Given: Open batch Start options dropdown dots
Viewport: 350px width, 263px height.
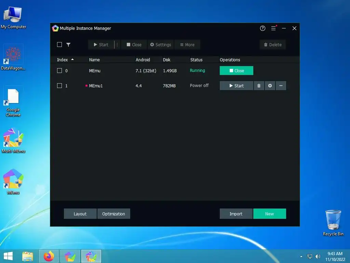Looking at the screenshot, I should tap(117, 45).
